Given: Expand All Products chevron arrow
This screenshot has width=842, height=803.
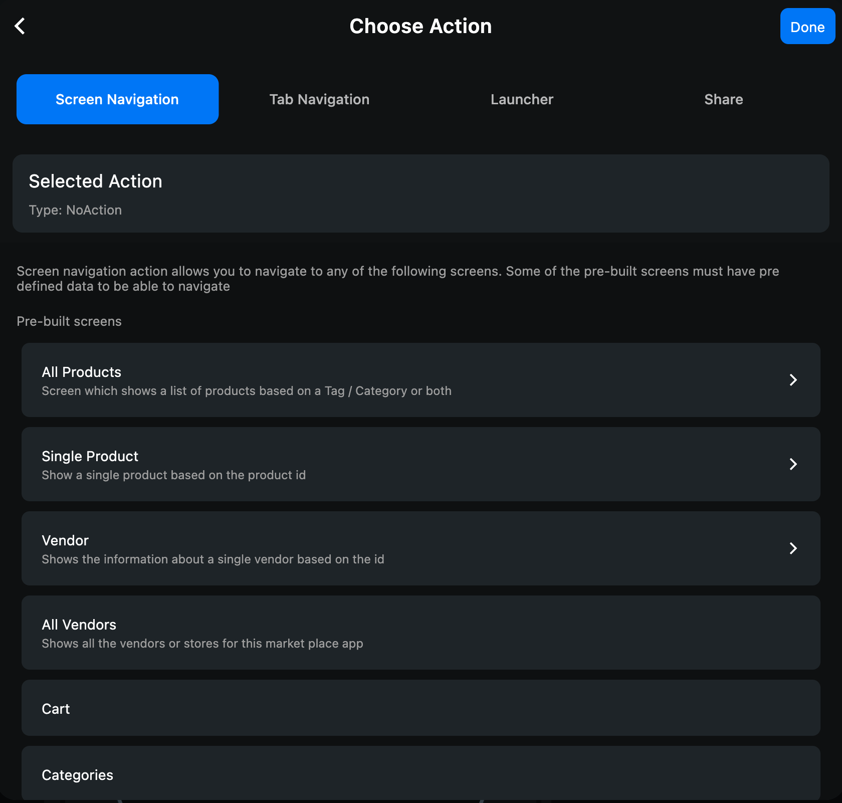Looking at the screenshot, I should 793,380.
